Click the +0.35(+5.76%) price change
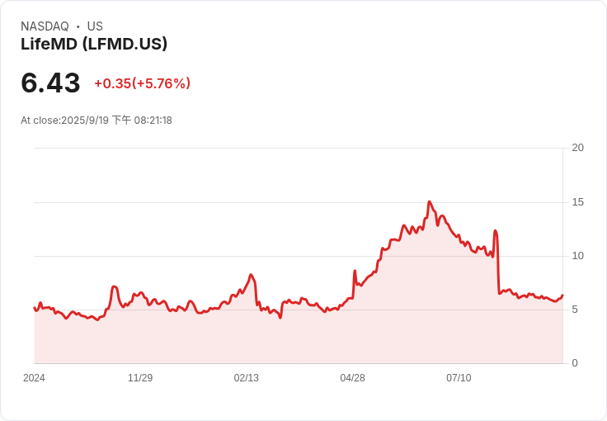Viewport: 607px width, 421px height. coord(142,83)
